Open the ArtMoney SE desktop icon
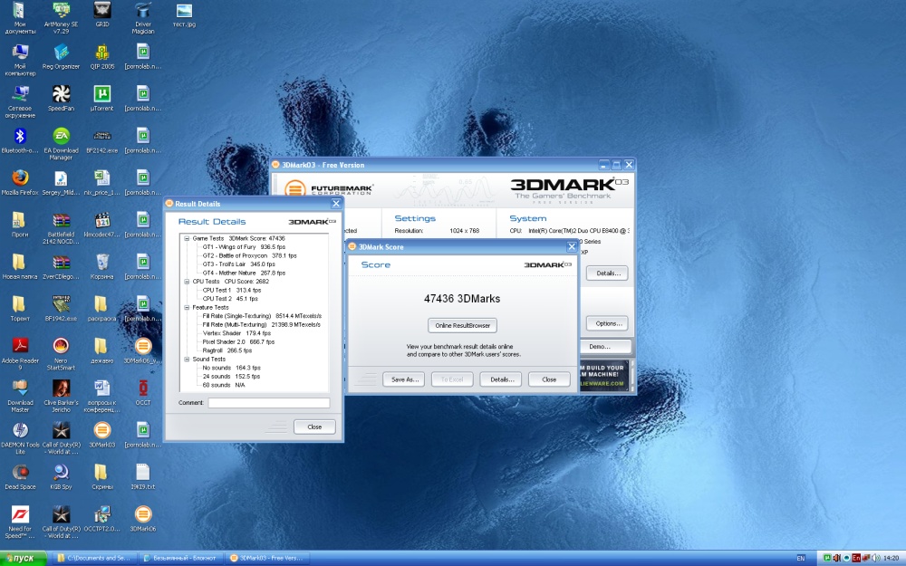Viewport: 906px width, 566px height. coord(61,17)
